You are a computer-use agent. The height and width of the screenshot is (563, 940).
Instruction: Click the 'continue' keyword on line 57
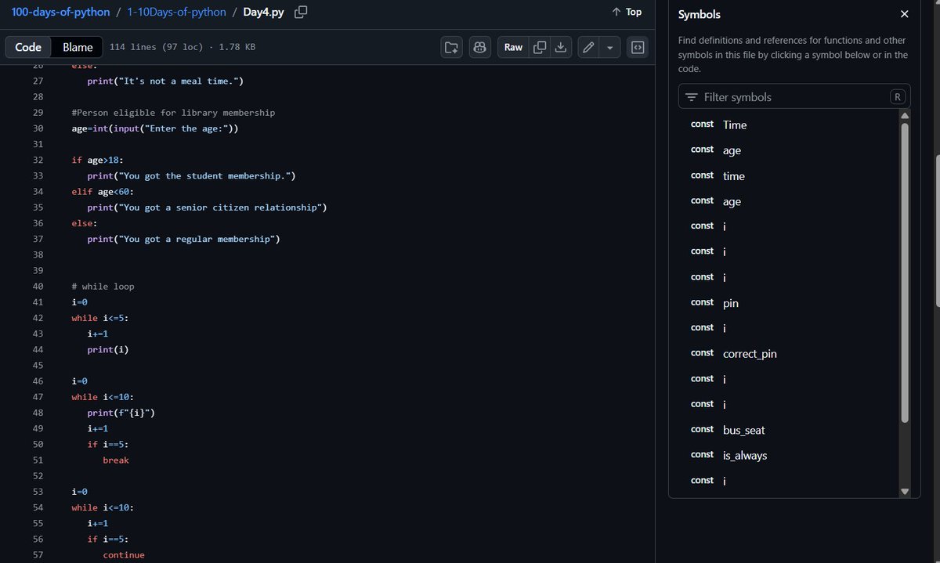point(124,555)
